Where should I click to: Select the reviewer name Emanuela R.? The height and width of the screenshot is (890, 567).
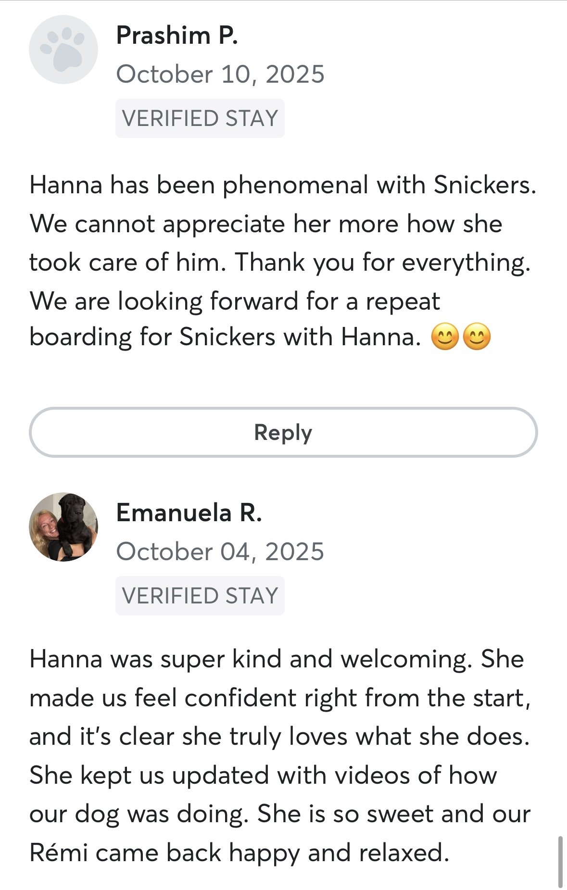pos(189,513)
